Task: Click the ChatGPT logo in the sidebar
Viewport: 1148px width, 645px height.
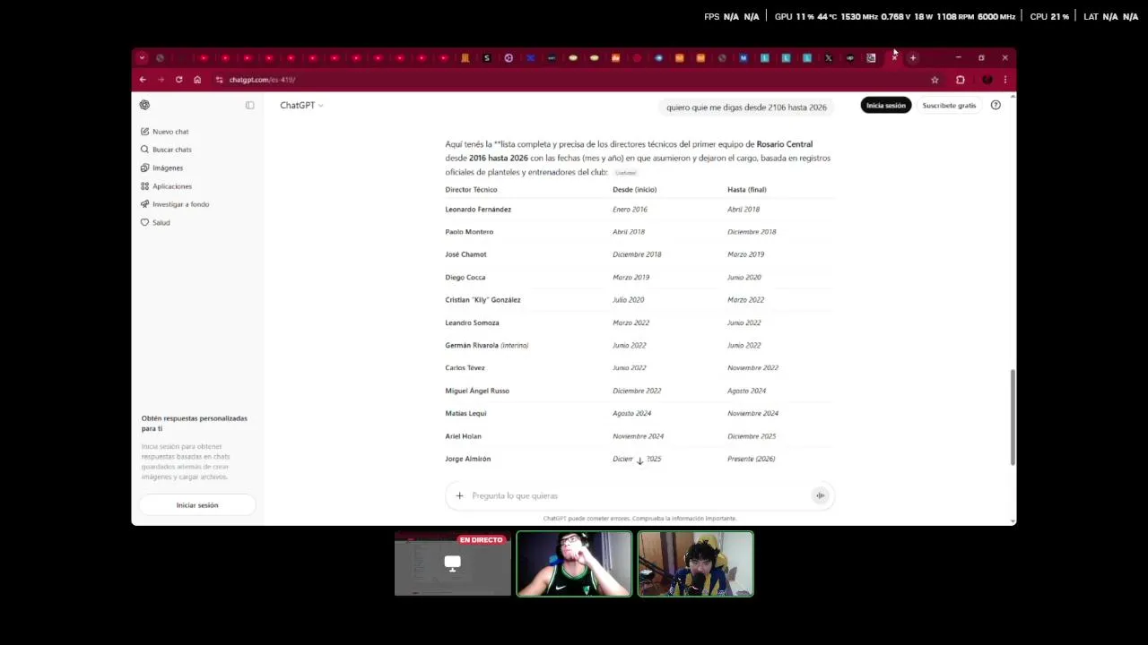Action: click(144, 105)
